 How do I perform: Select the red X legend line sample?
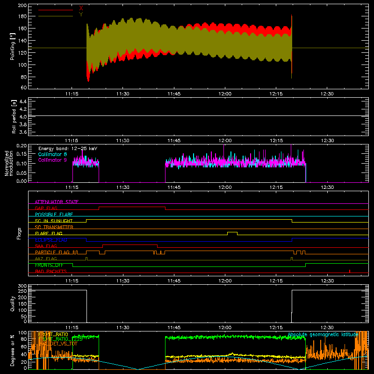point(56,10)
